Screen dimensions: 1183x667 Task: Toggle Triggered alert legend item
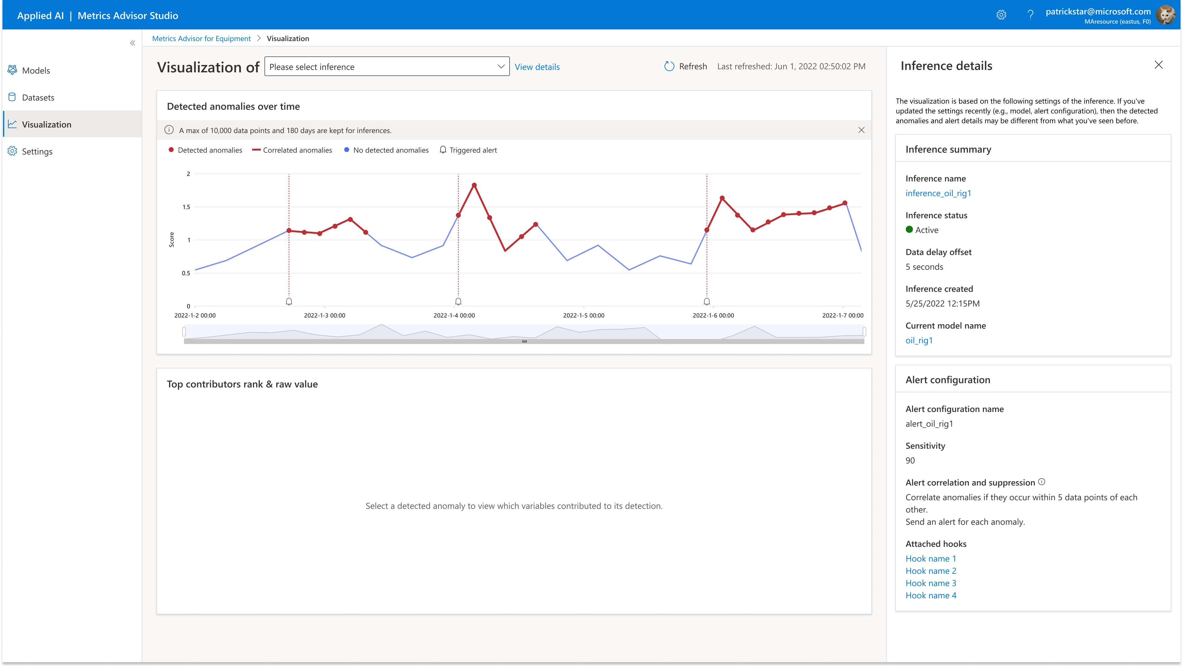pyautogui.click(x=468, y=150)
